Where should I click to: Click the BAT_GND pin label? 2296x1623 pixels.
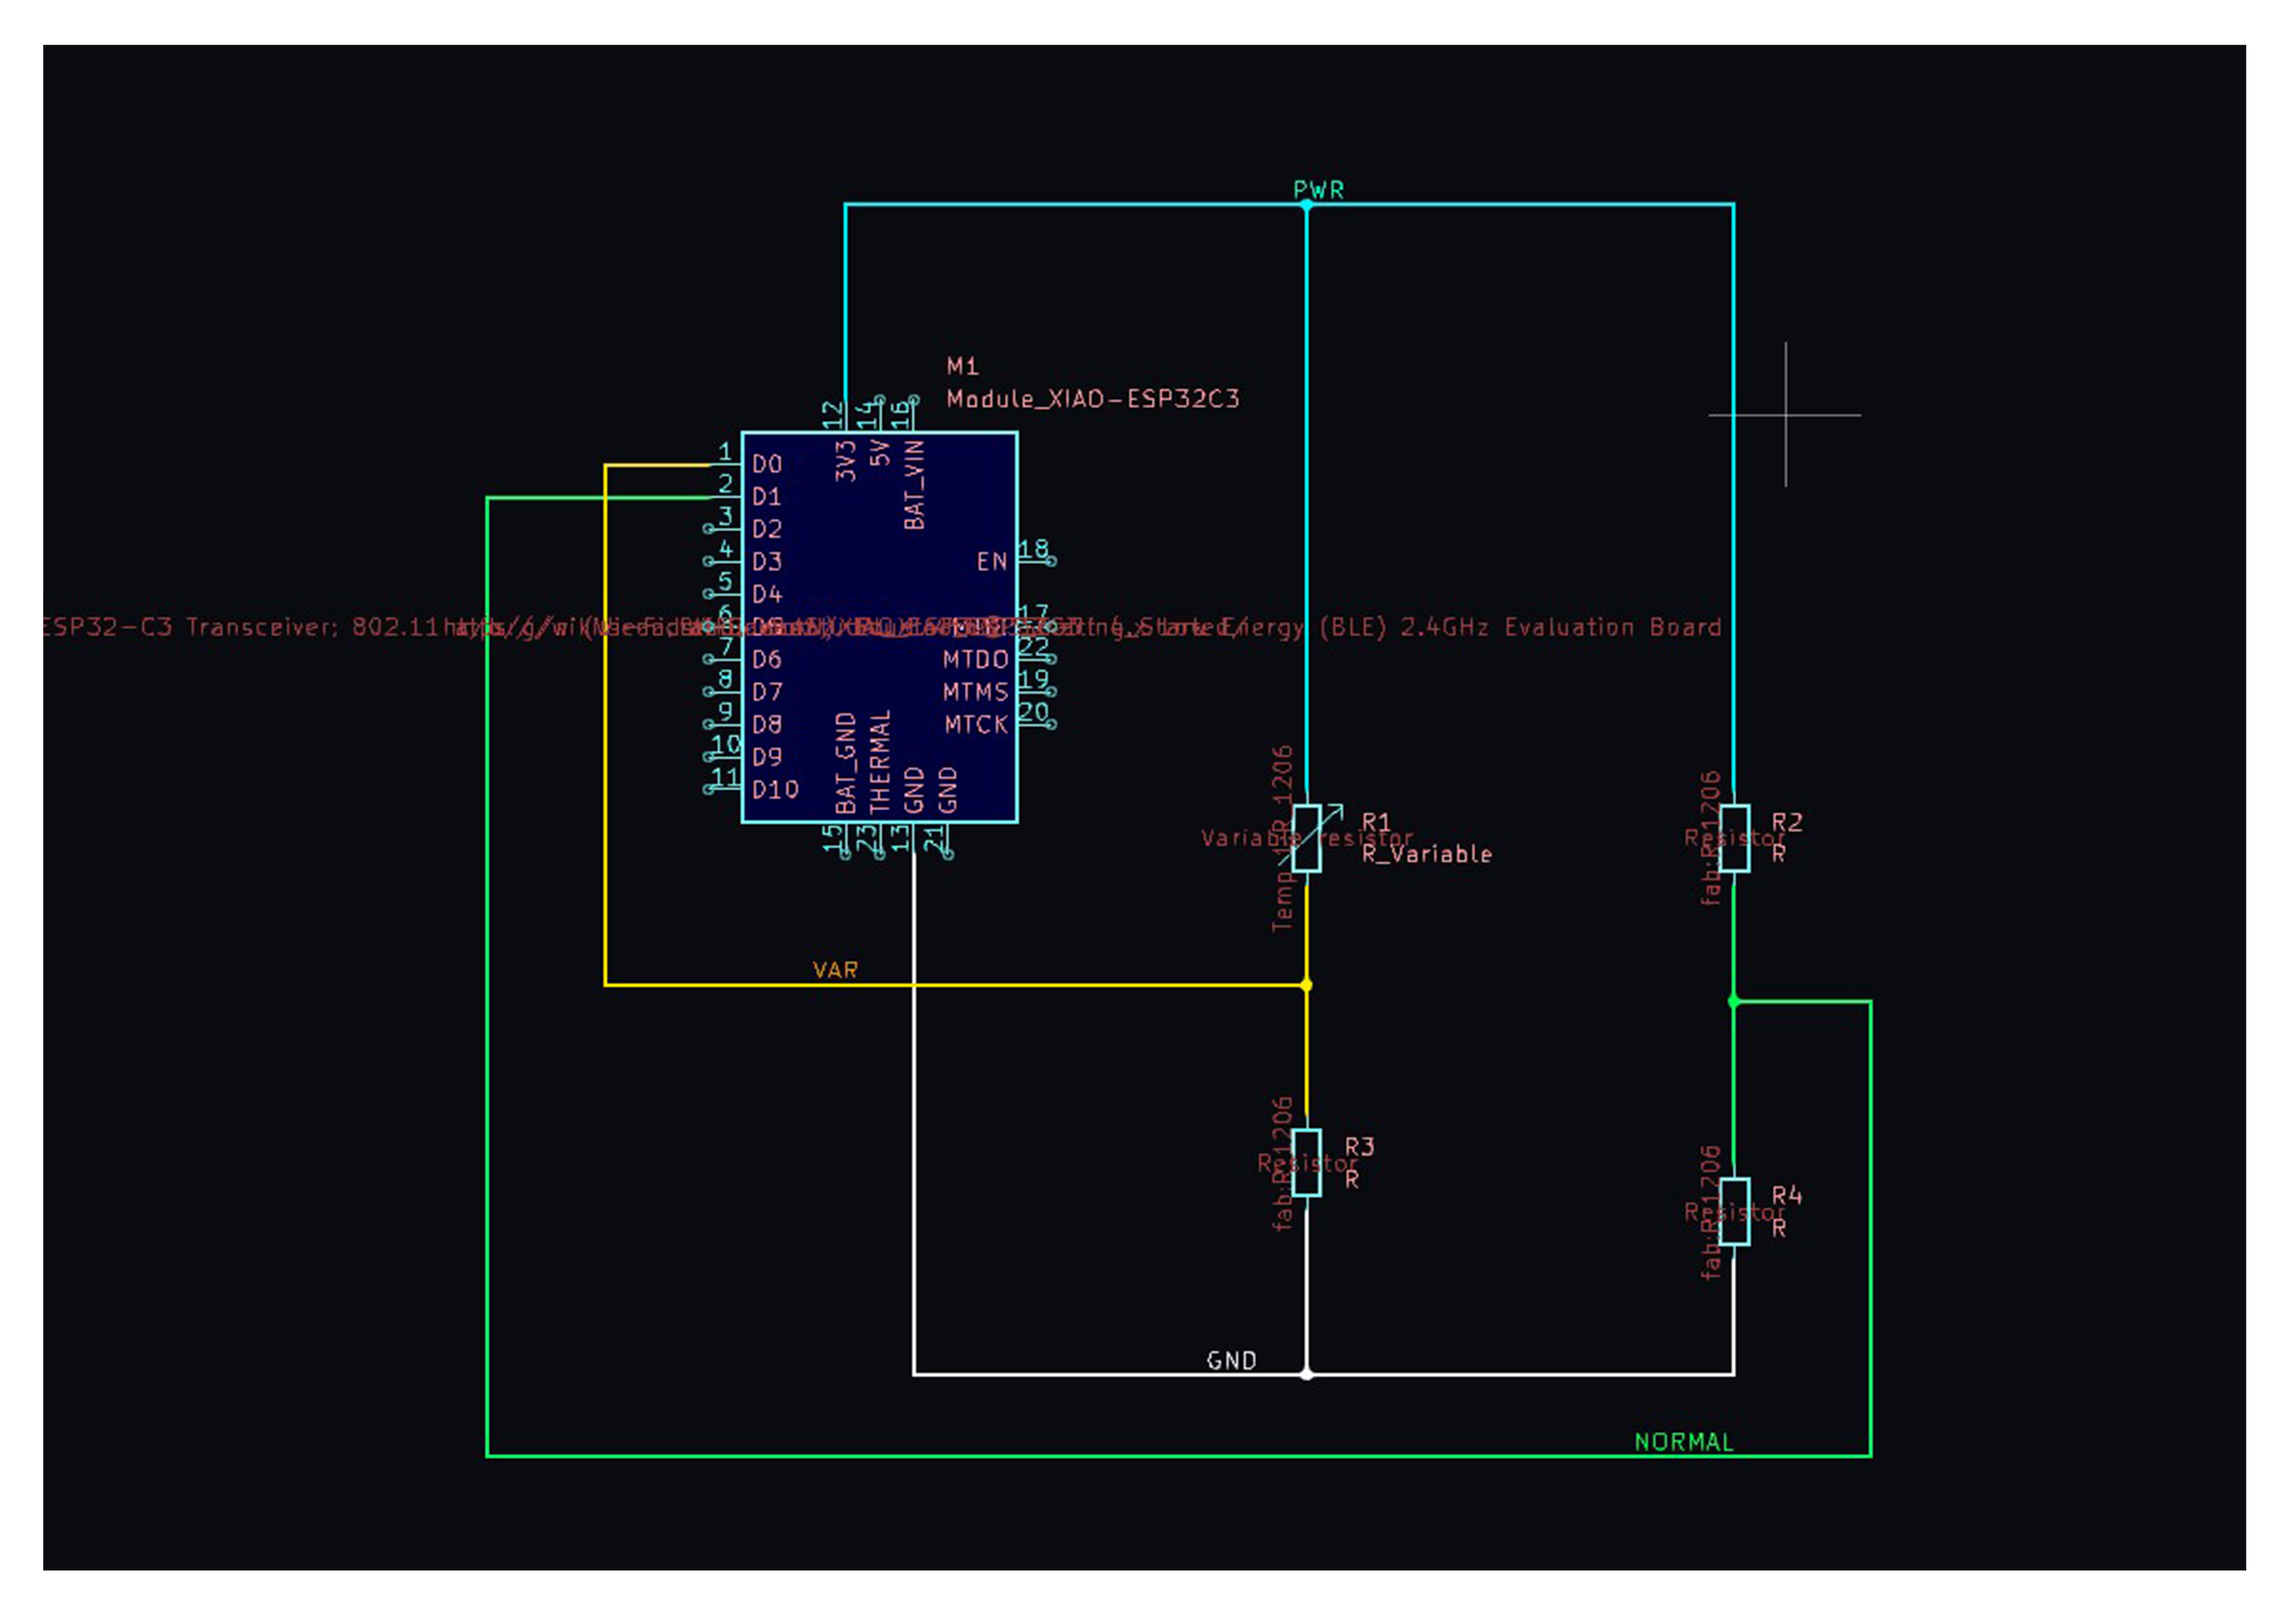846,763
